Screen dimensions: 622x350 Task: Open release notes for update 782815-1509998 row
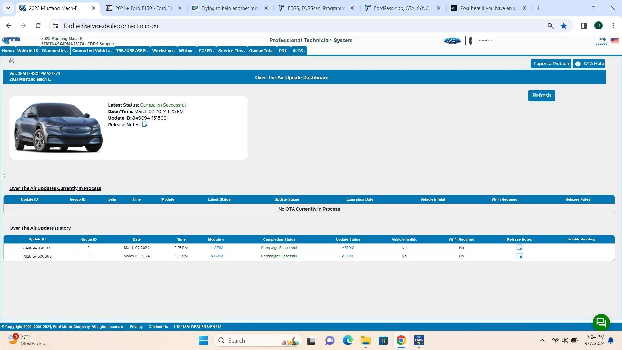coord(519,256)
